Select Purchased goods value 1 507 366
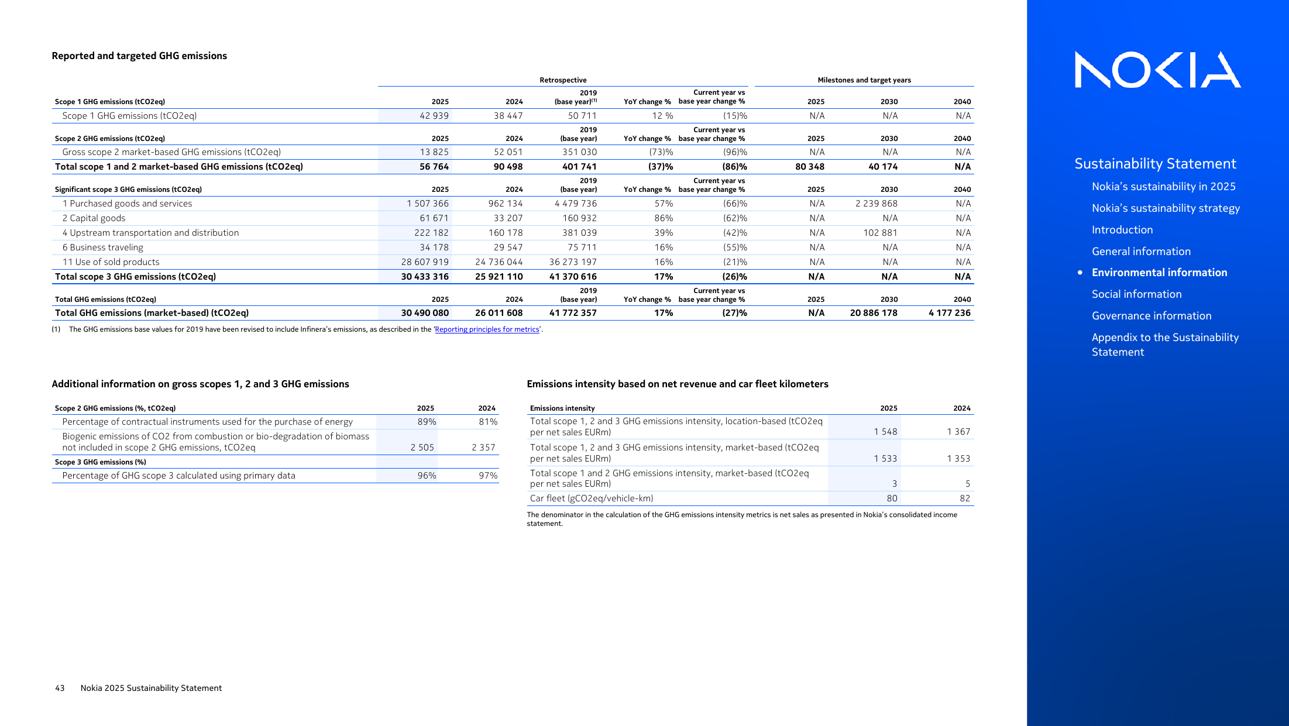The height and width of the screenshot is (726, 1289). 428,204
